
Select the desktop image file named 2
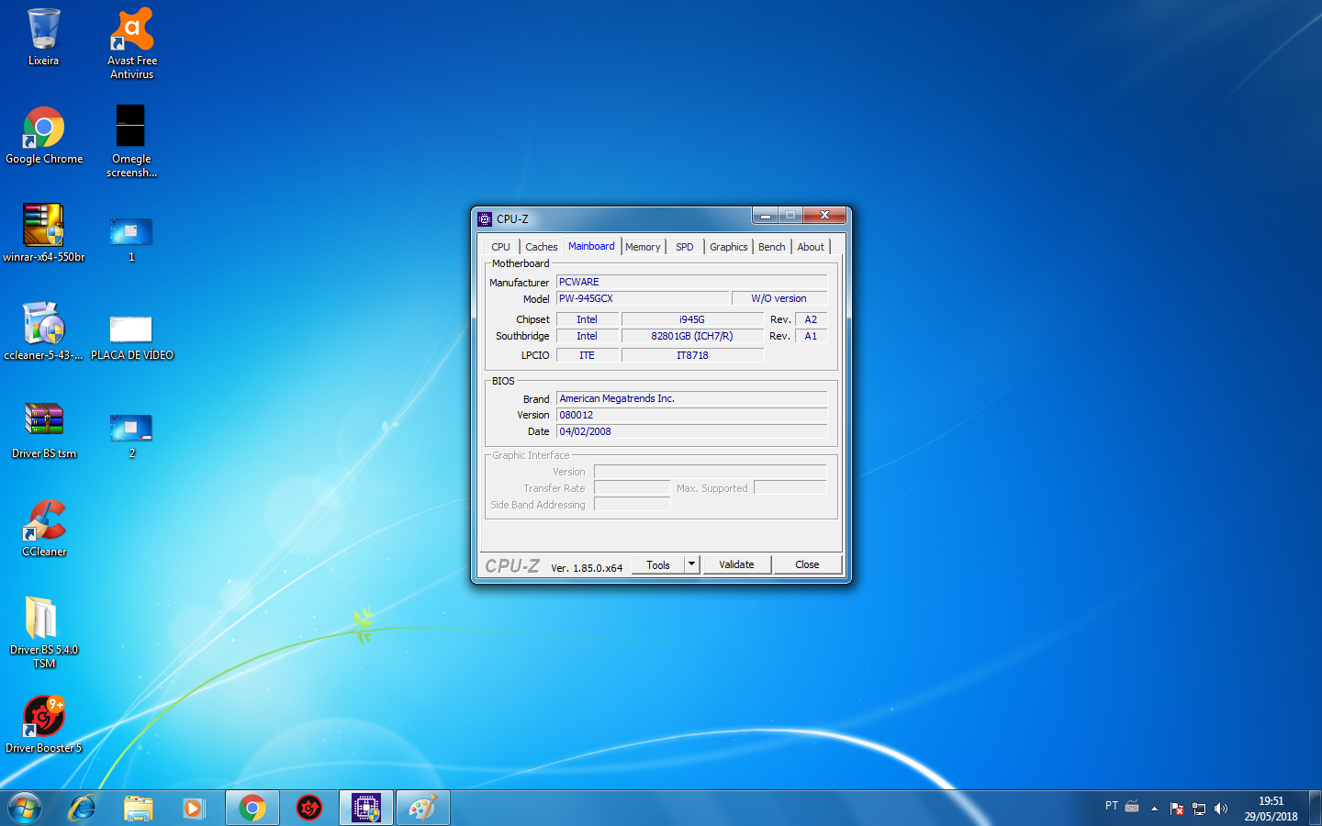(131, 435)
